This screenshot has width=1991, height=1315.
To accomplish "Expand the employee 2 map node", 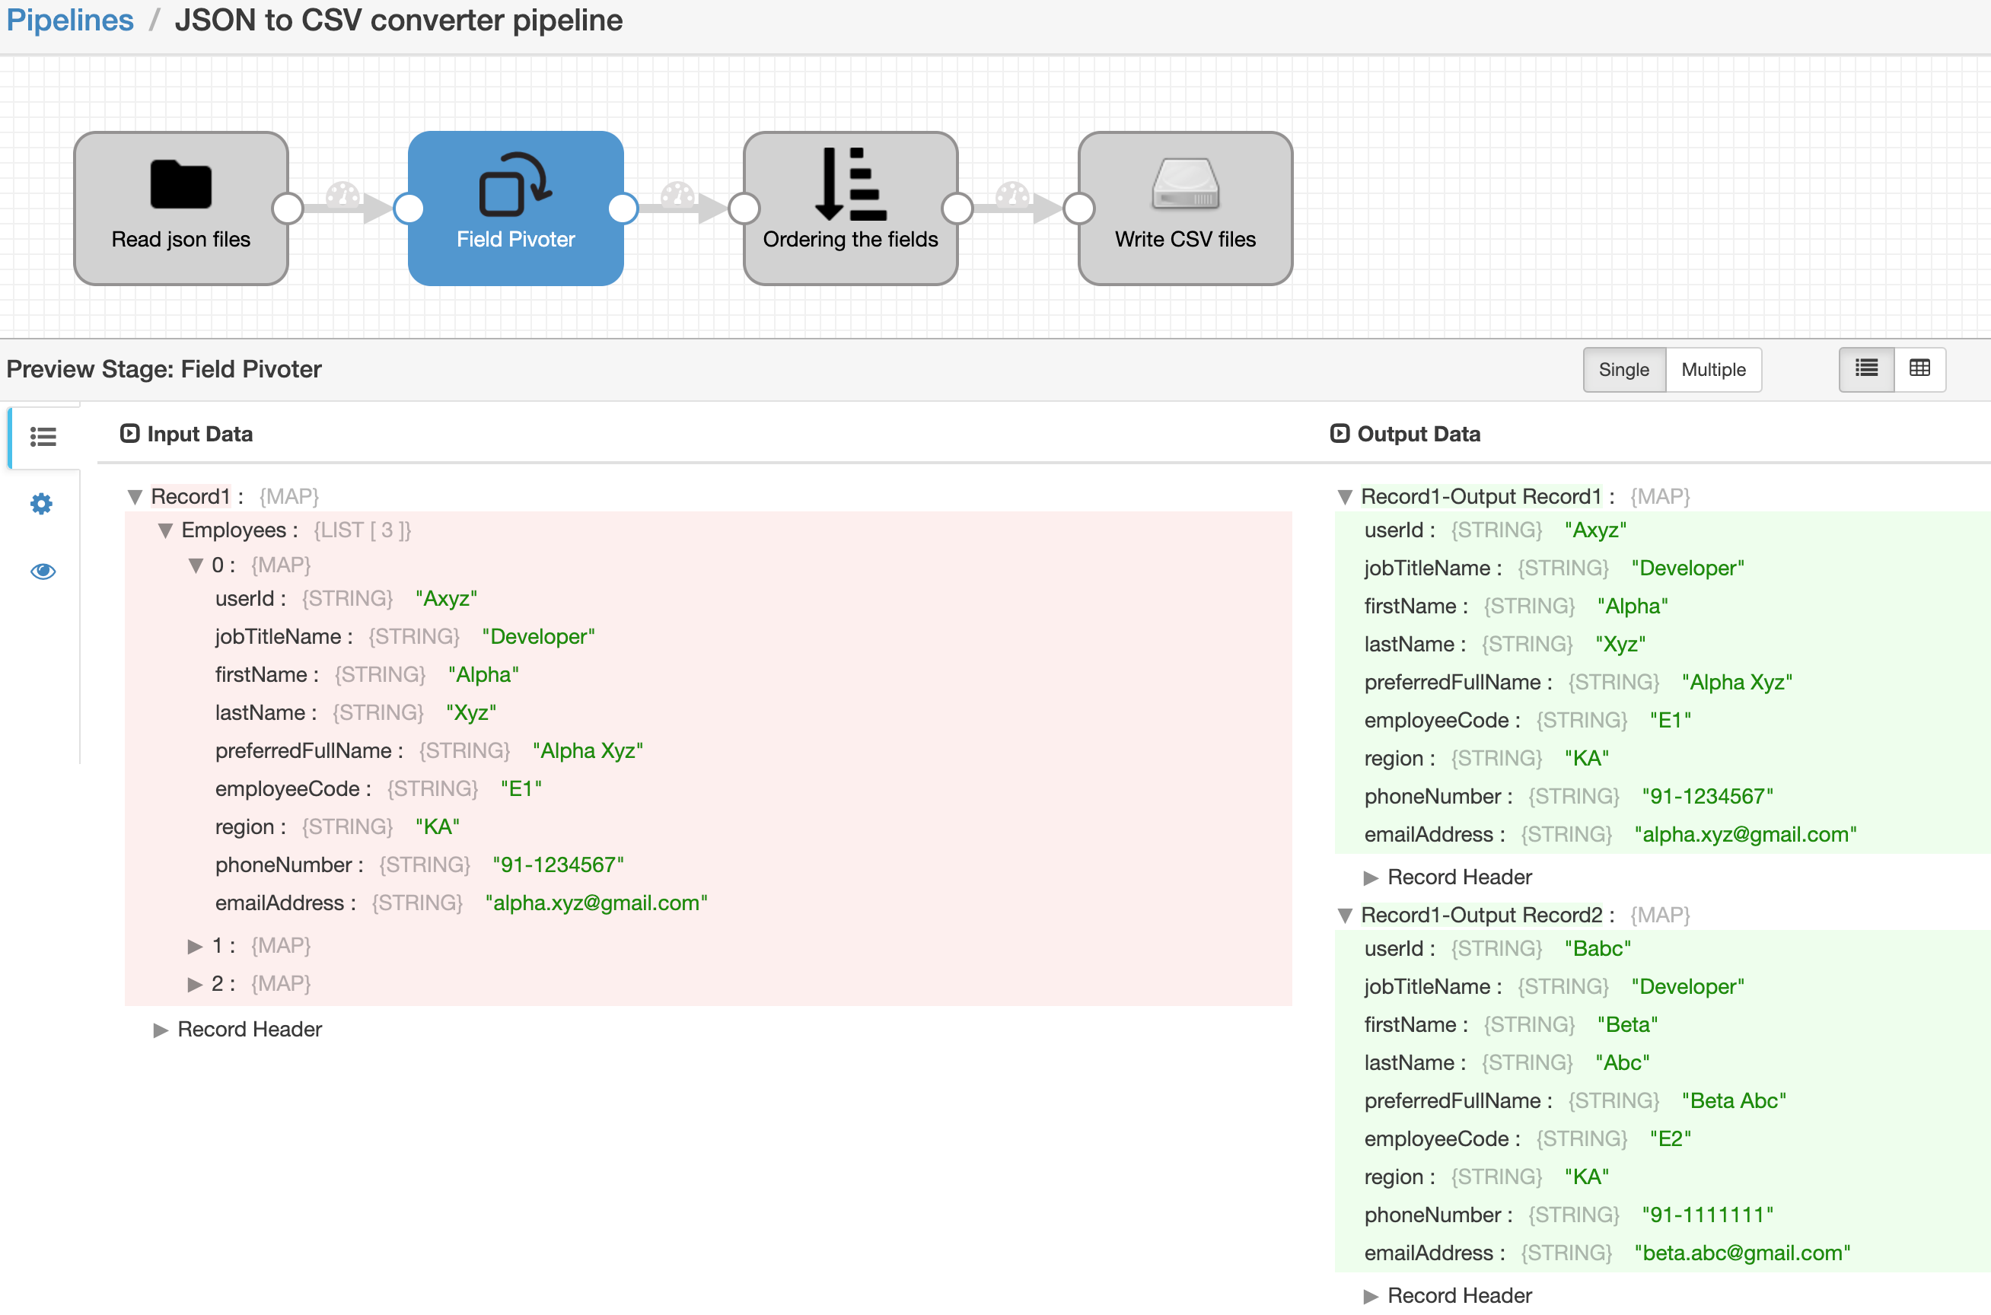I will click(195, 985).
